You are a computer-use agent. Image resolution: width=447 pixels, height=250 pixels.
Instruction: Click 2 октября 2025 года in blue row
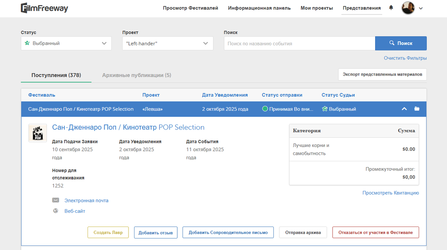pos(225,109)
